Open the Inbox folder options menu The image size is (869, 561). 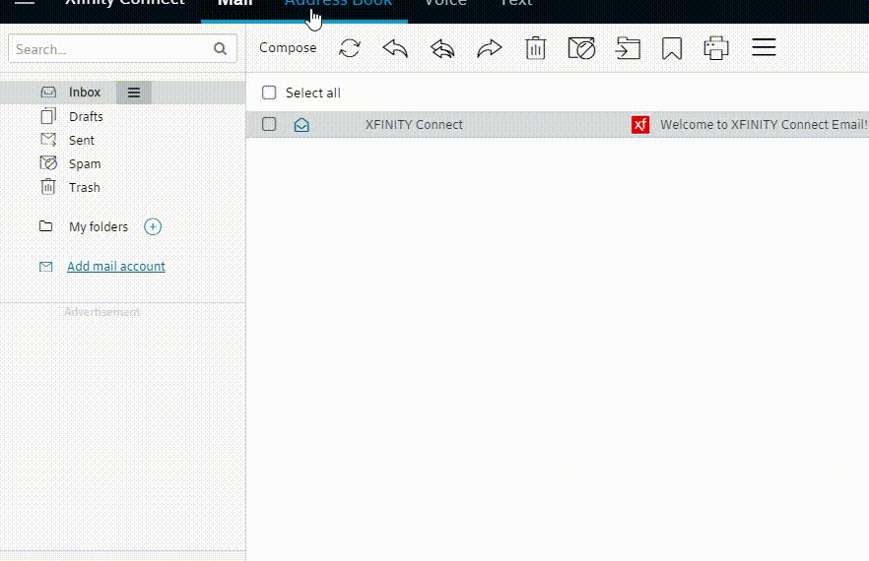click(x=134, y=93)
